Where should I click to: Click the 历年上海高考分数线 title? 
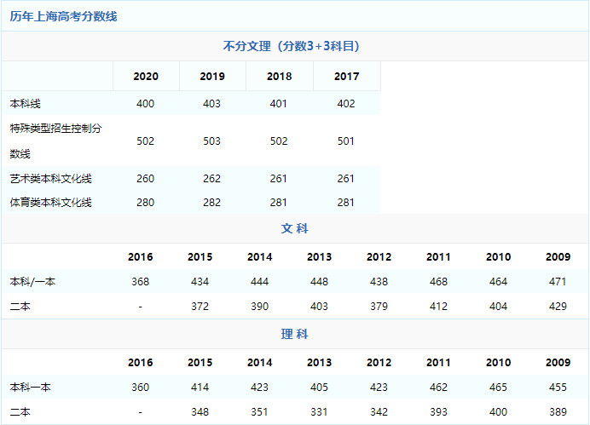(62, 17)
